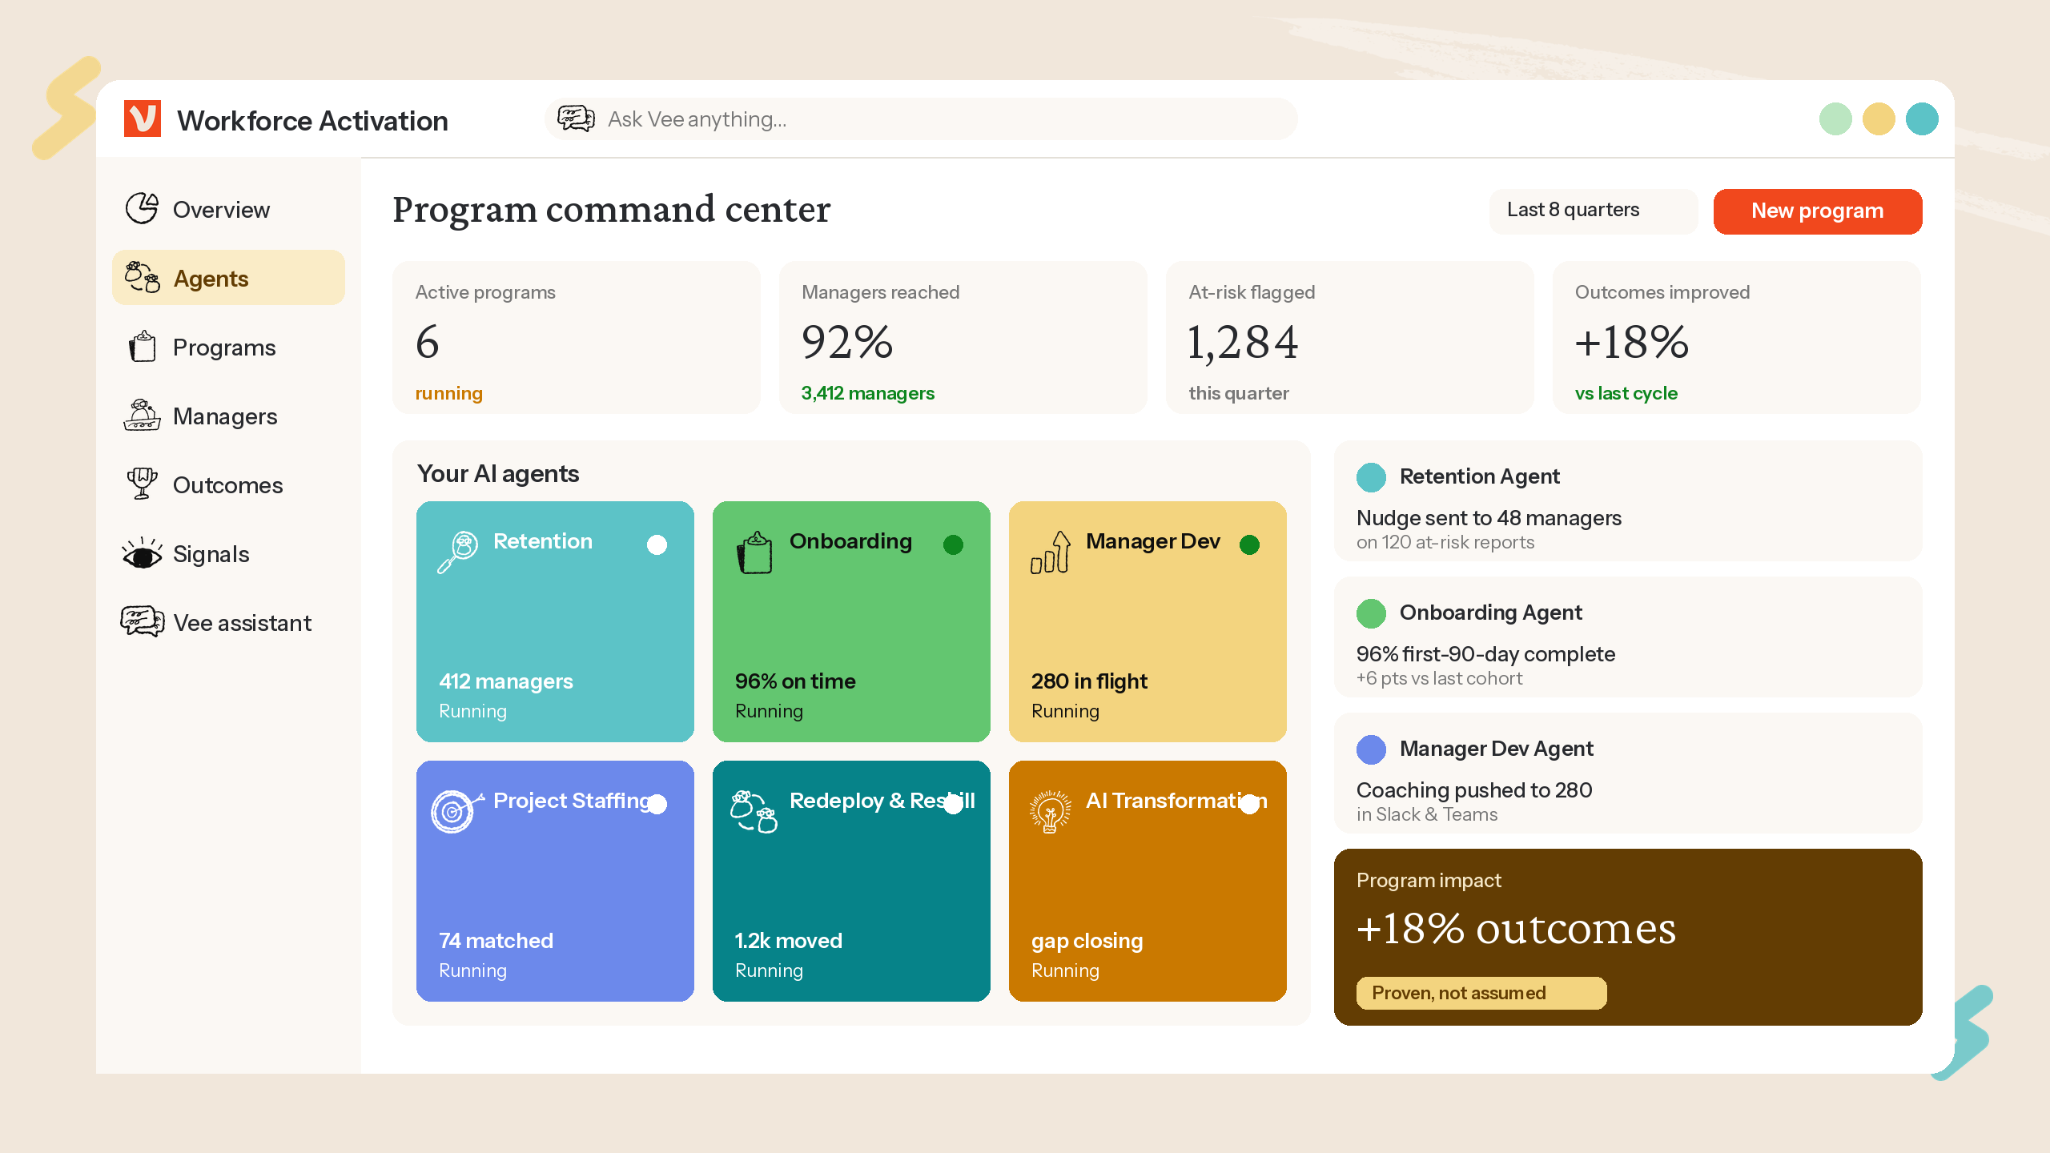Click the yellow circle in header

point(1879,119)
